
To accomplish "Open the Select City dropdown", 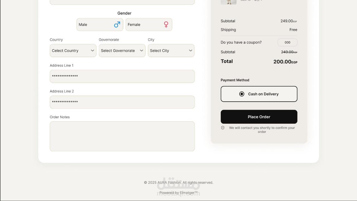I will (171, 51).
